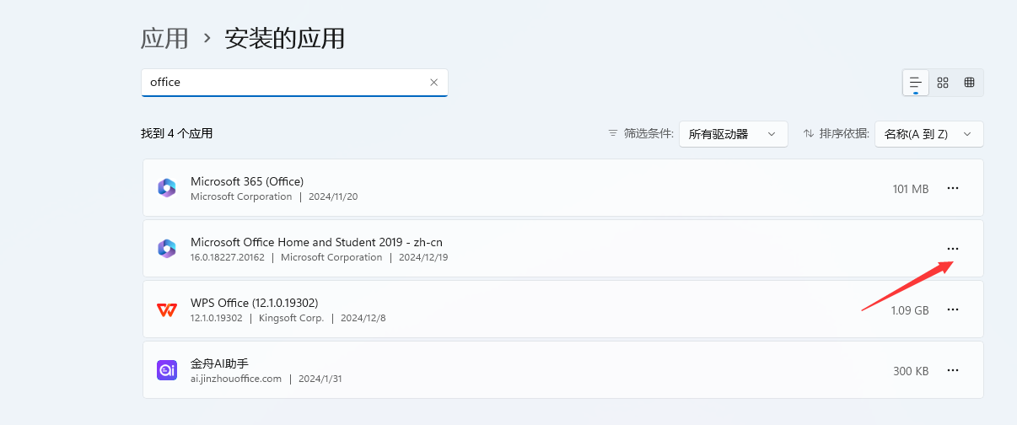
Task: Open the 所有驱动器 filter dropdown
Action: [x=734, y=134]
